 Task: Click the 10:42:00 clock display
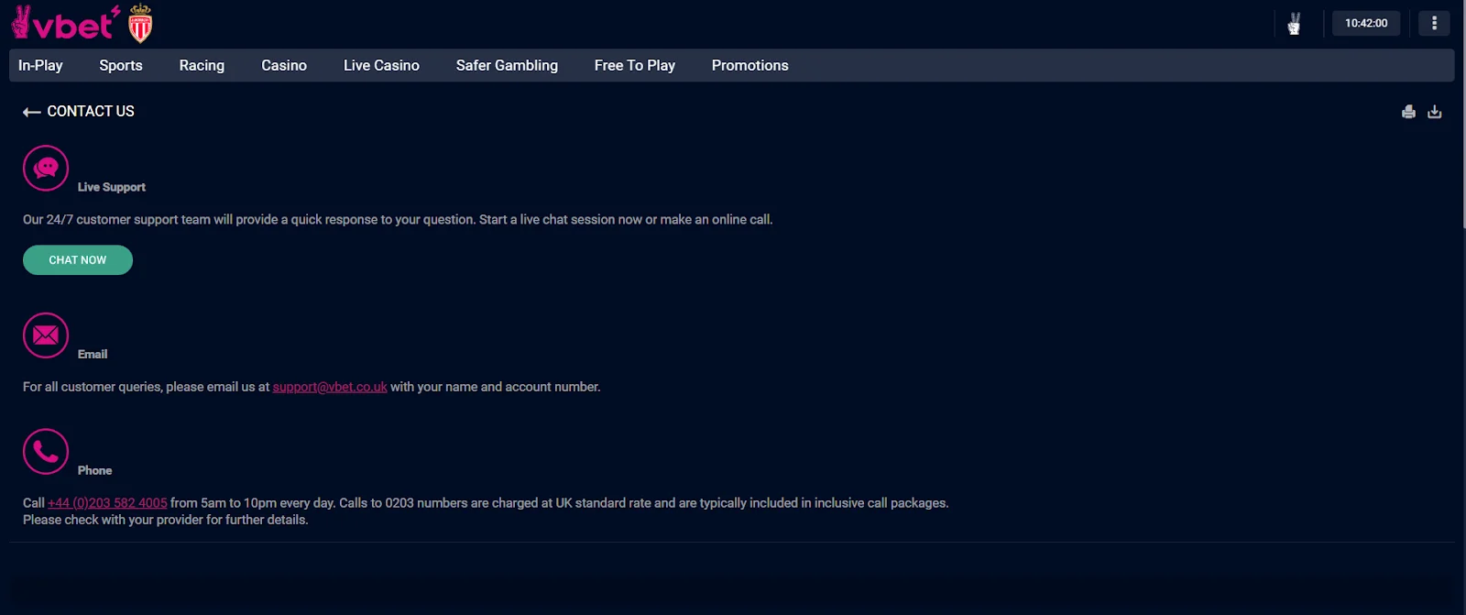[1365, 23]
